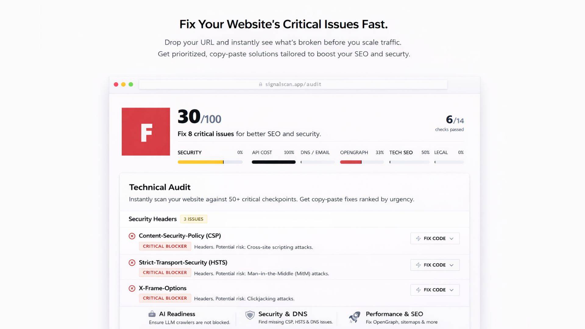585x329 pixels.
Task: Expand FIX CODE for X-Frame-Options
Action: pos(435,290)
